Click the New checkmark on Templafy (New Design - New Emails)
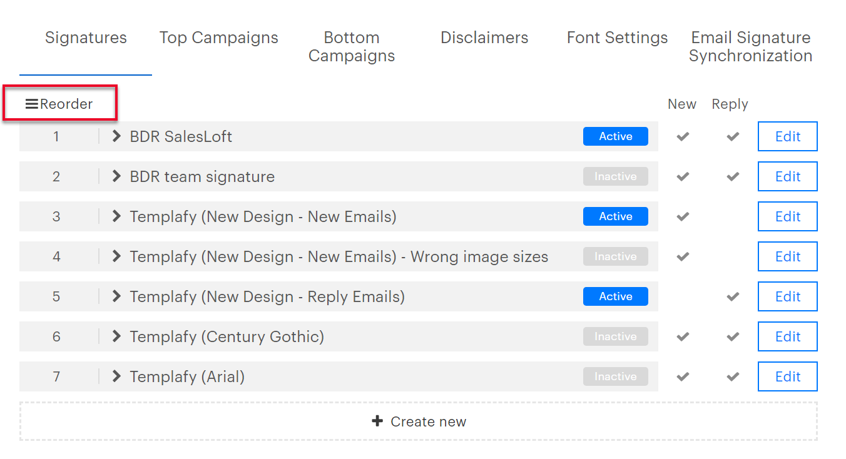 [x=682, y=216]
